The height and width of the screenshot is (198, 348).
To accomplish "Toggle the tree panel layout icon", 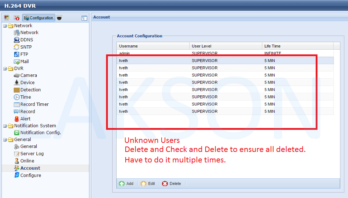I will (x=84, y=18).
